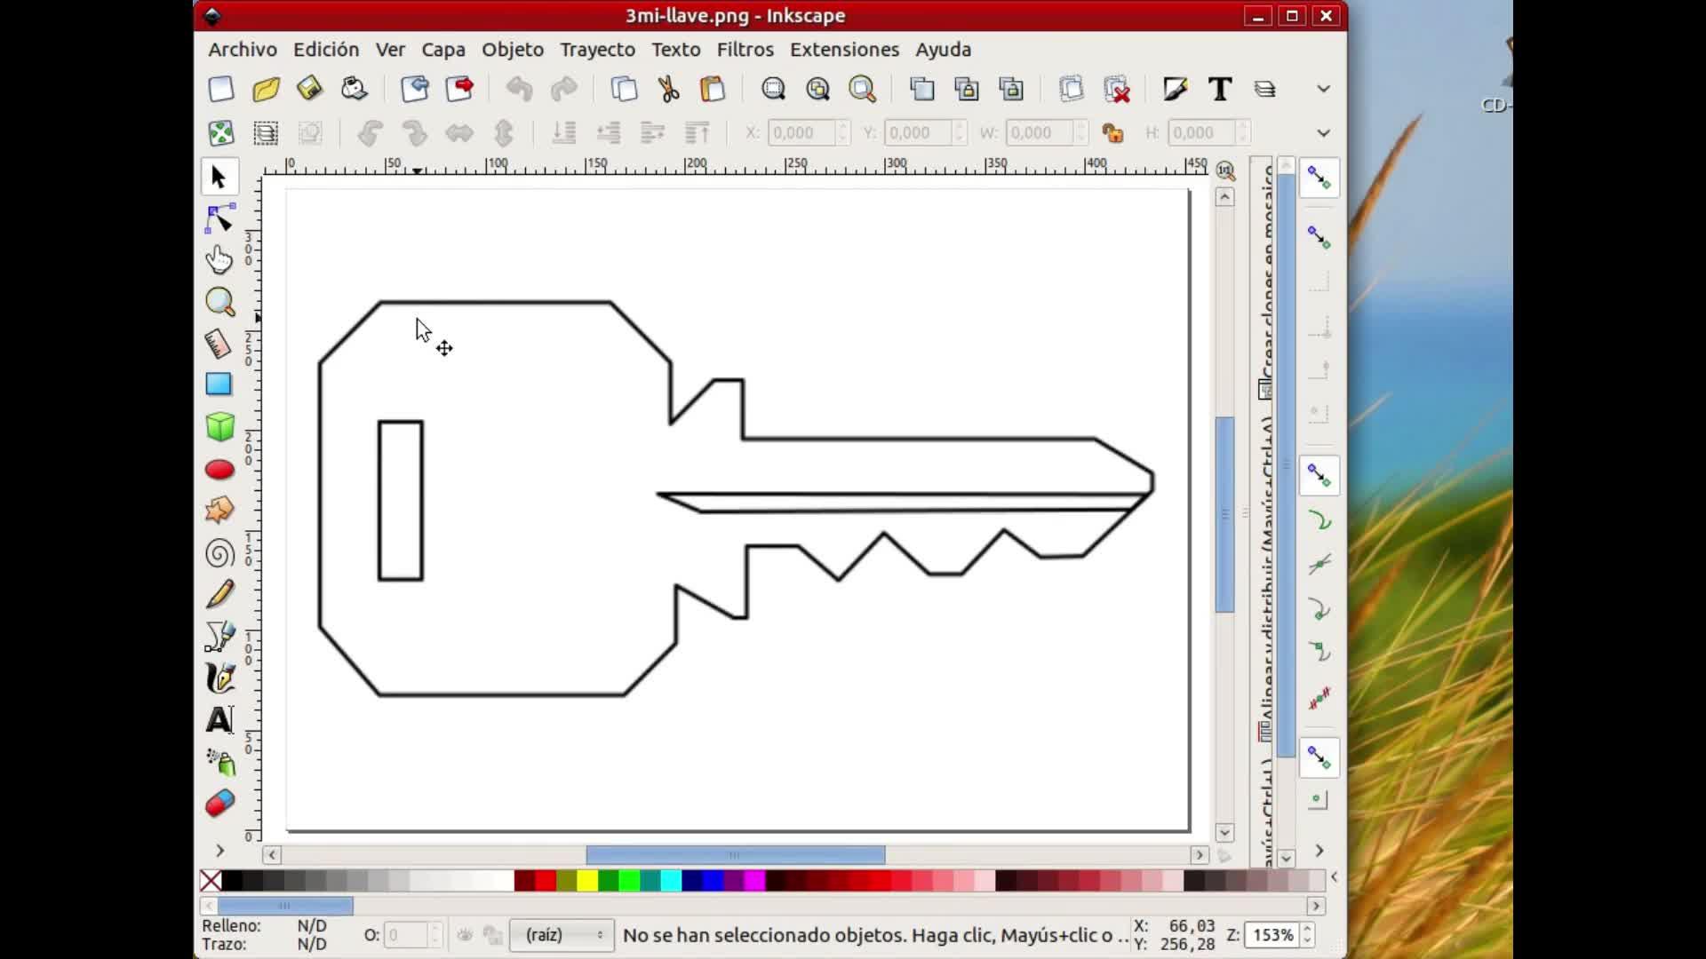Toggle the topmost snapping control button
The image size is (1706, 959).
point(1319,178)
